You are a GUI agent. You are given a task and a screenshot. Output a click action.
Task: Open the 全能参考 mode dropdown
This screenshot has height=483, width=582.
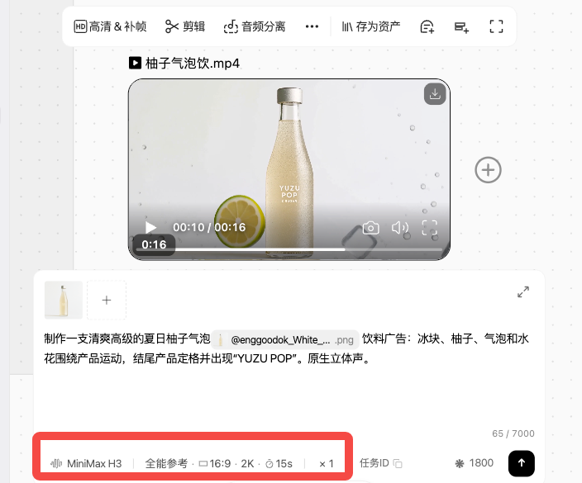point(166,463)
